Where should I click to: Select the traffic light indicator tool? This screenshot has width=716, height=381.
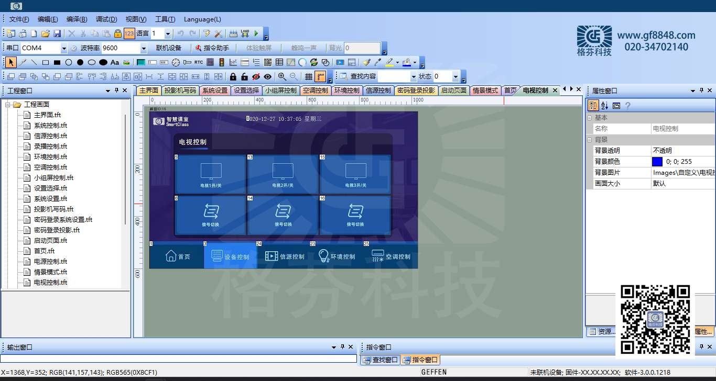(222, 62)
